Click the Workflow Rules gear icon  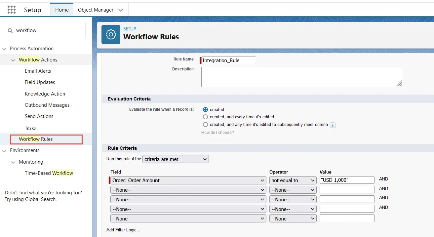click(x=111, y=34)
